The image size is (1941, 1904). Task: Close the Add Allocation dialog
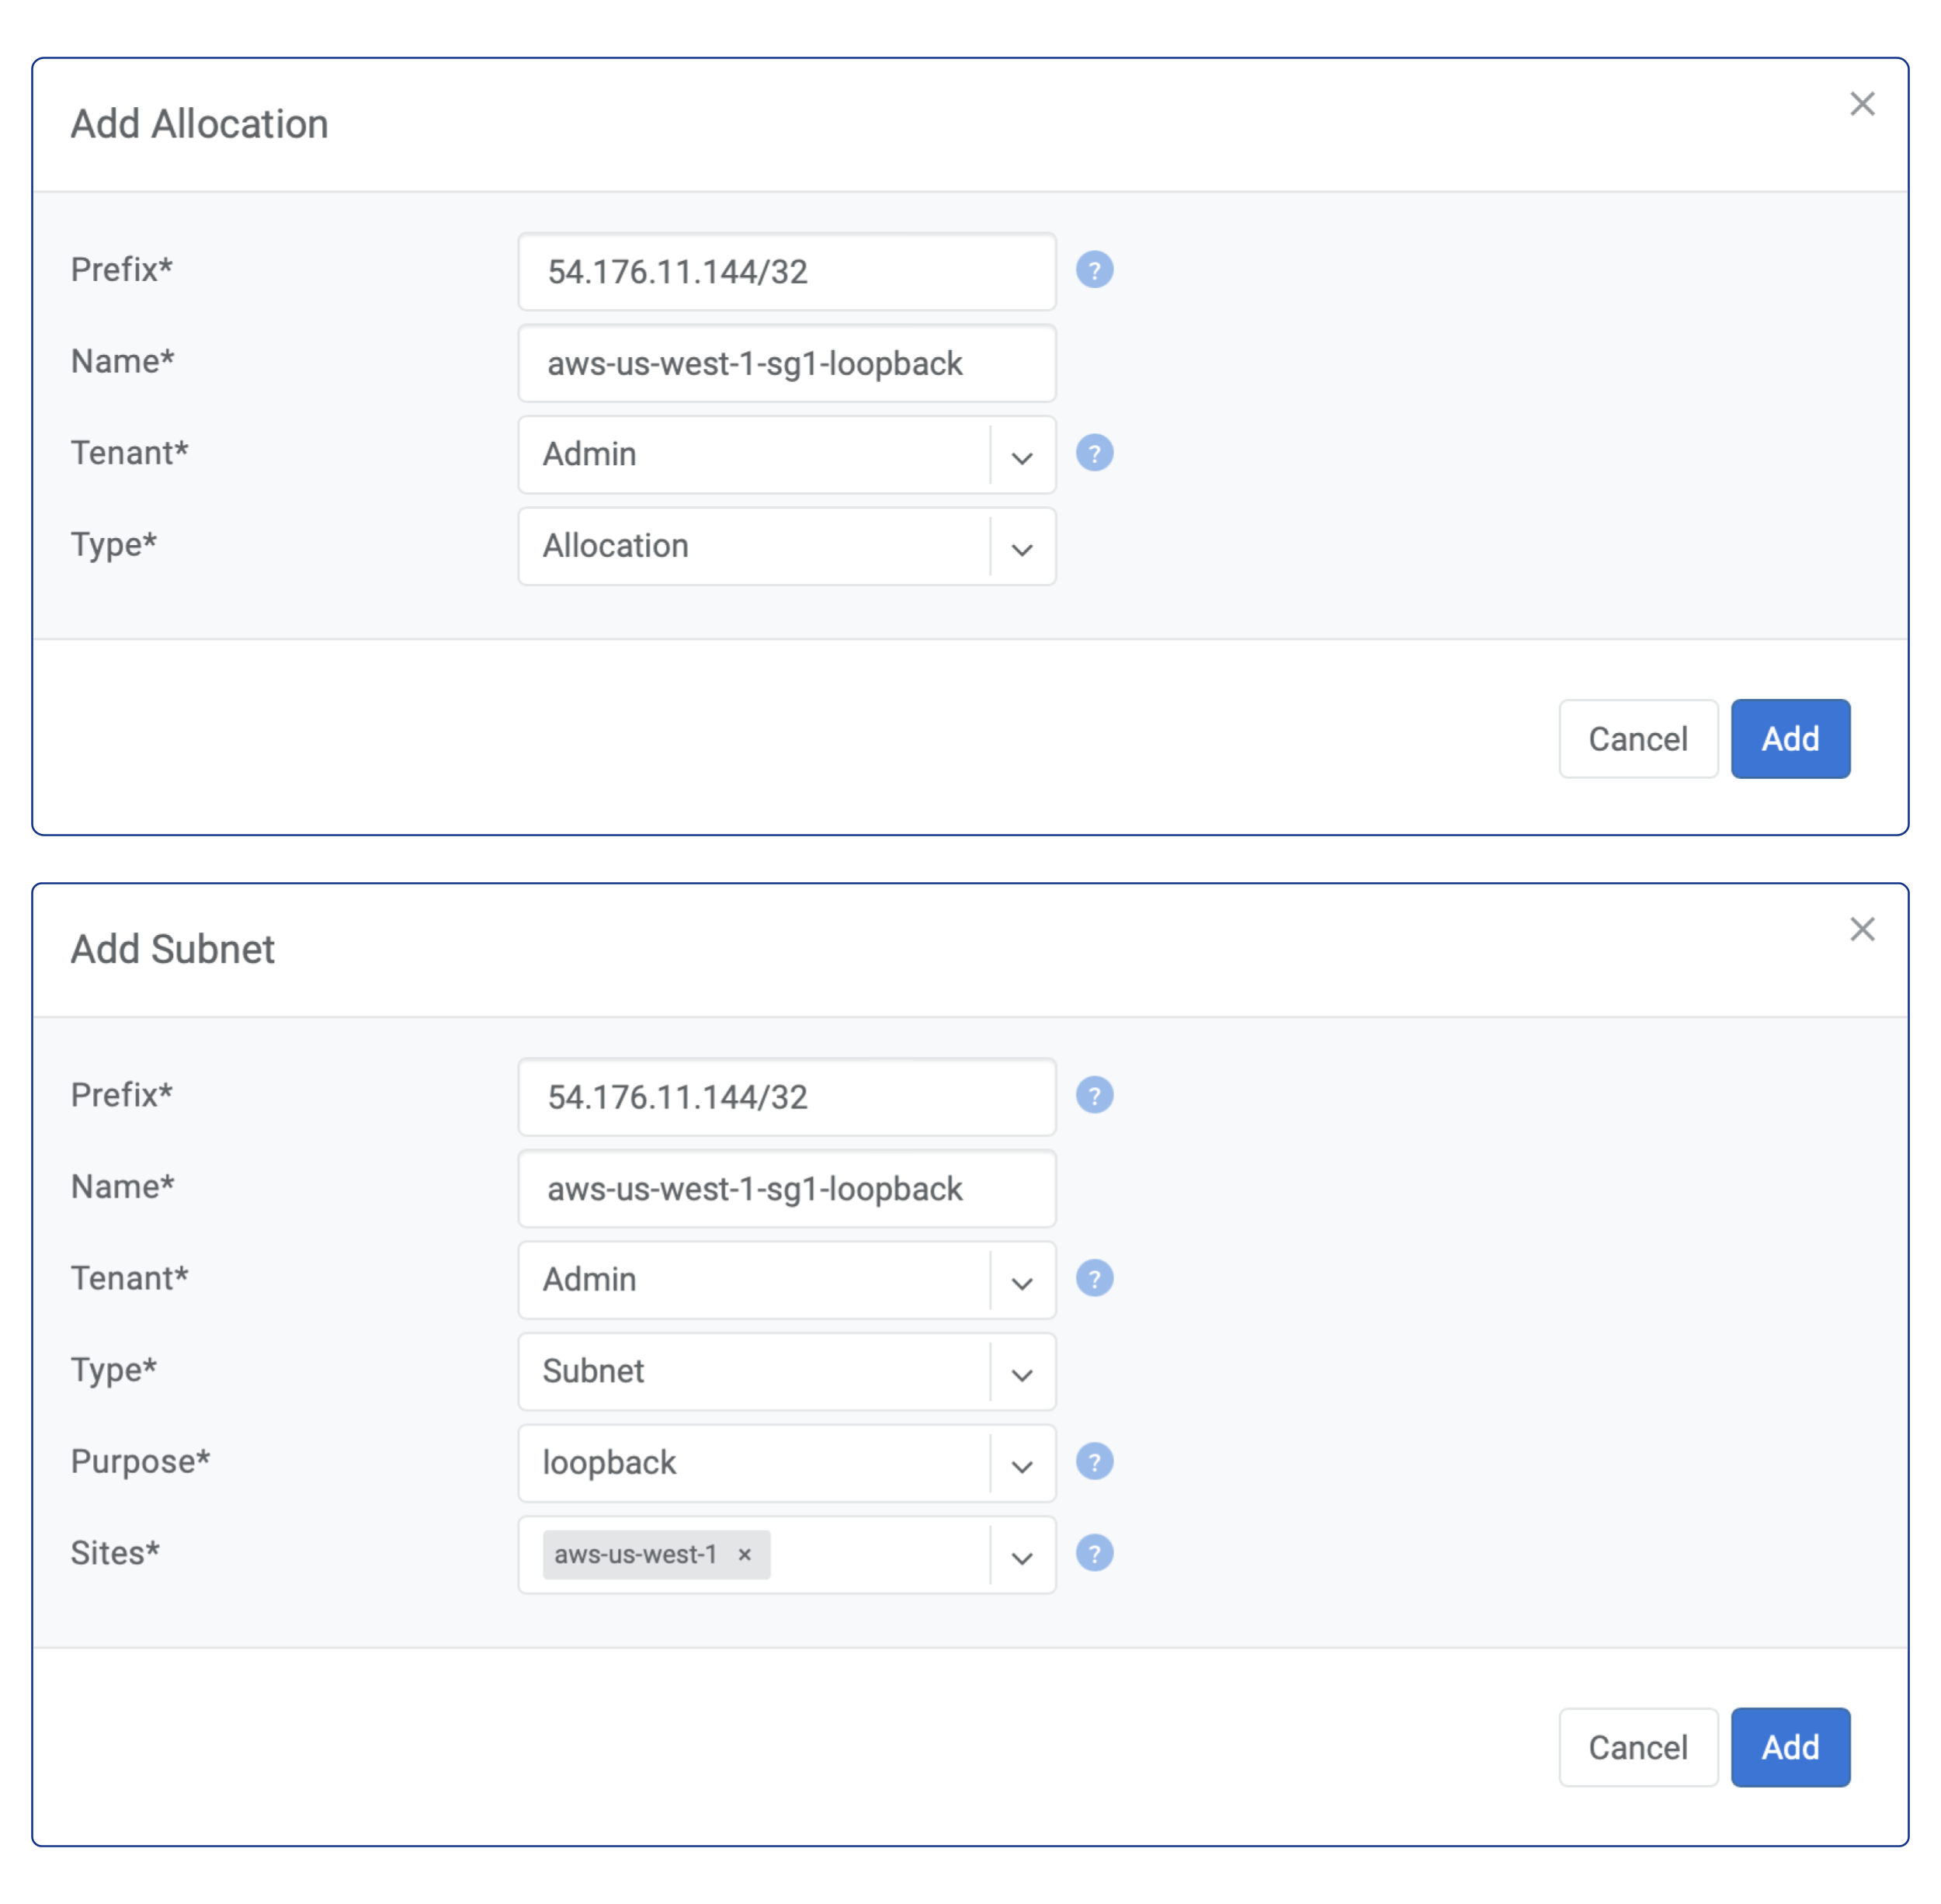pos(1863,103)
